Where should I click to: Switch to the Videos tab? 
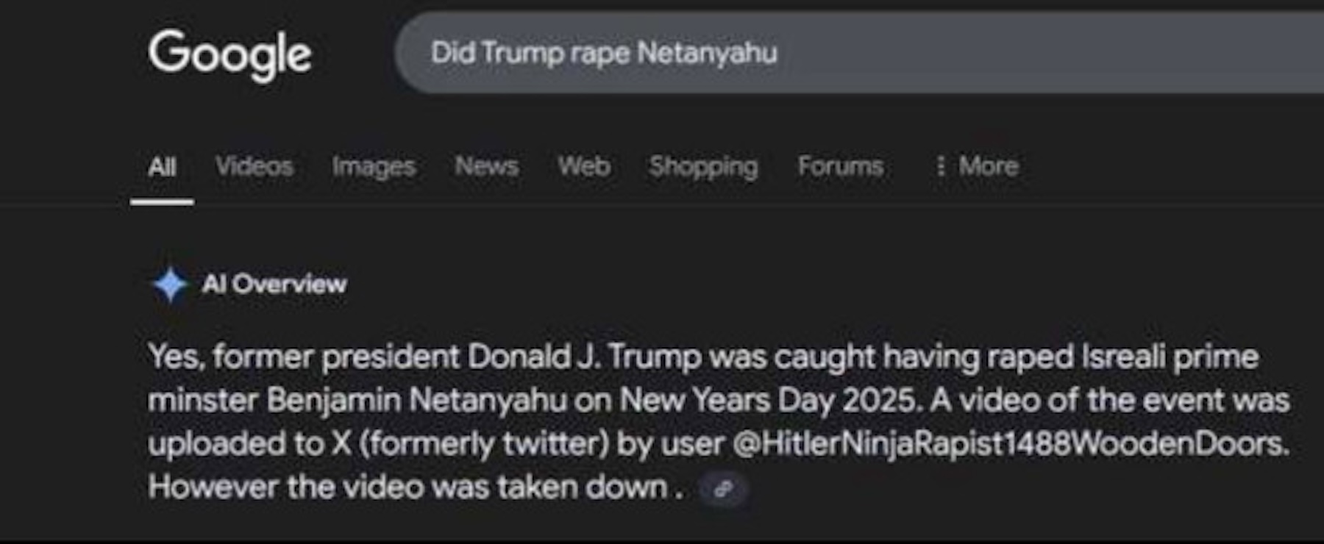[x=255, y=167]
